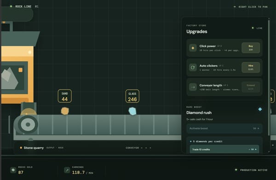Click the FACTORY STORE label

pyautogui.click(x=196, y=25)
